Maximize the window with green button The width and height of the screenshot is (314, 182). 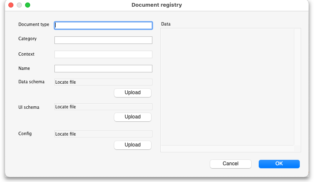click(x=28, y=5)
